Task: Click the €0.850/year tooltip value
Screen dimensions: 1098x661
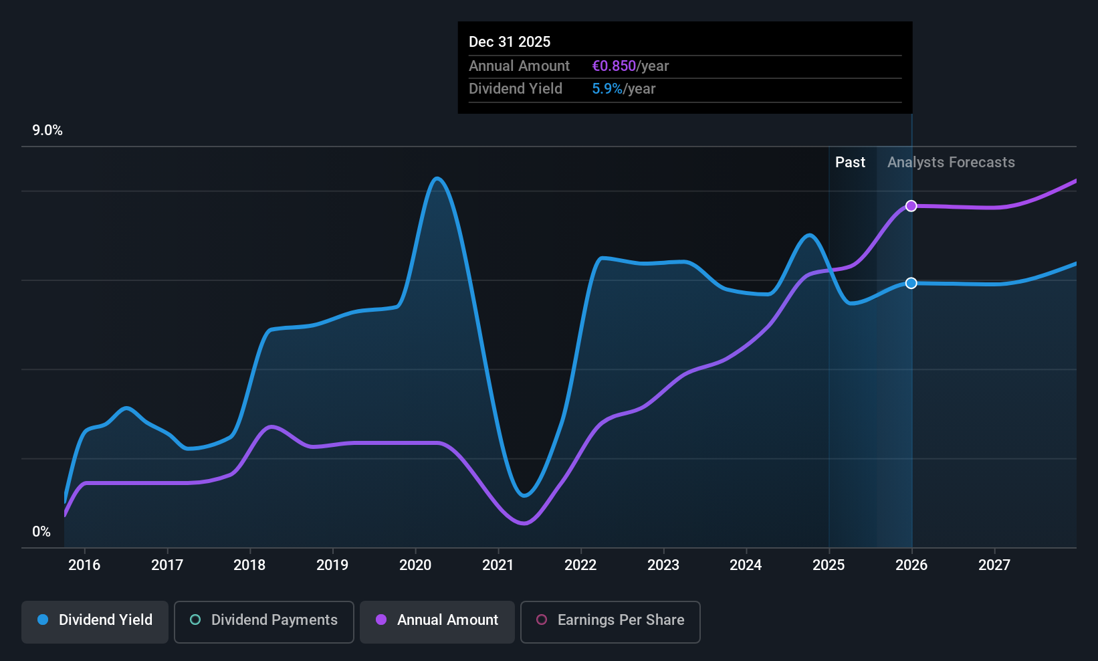Action: tap(630, 66)
